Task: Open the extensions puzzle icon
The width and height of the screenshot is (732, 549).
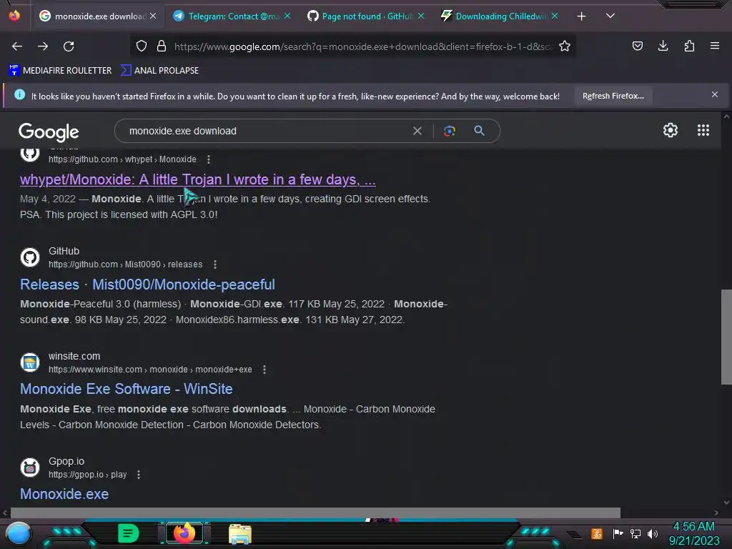Action: (689, 46)
